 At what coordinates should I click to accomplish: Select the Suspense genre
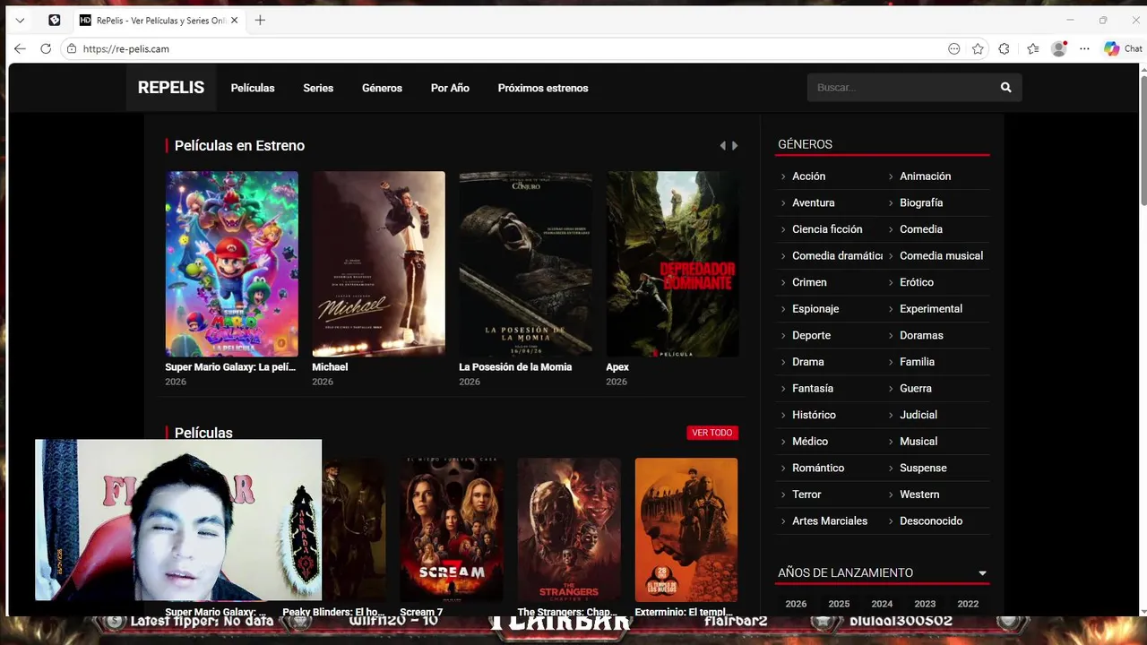pos(923,468)
